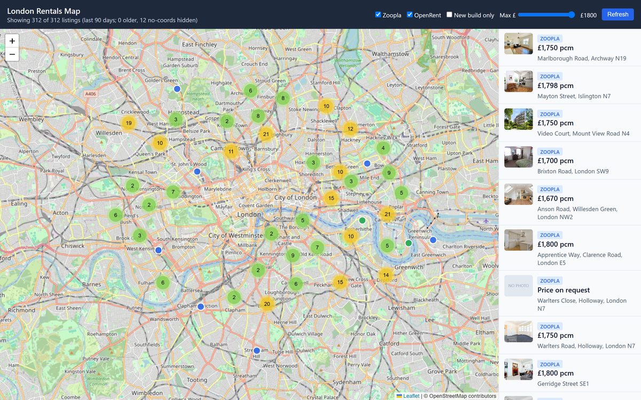
Task: Open the 10-listing cluster near Stoke Newington
Action: (326, 106)
